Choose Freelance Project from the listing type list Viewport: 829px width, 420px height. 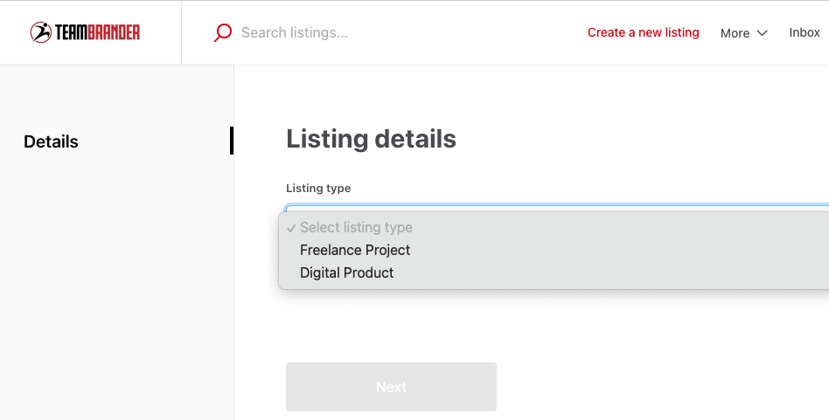[x=355, y=250]
